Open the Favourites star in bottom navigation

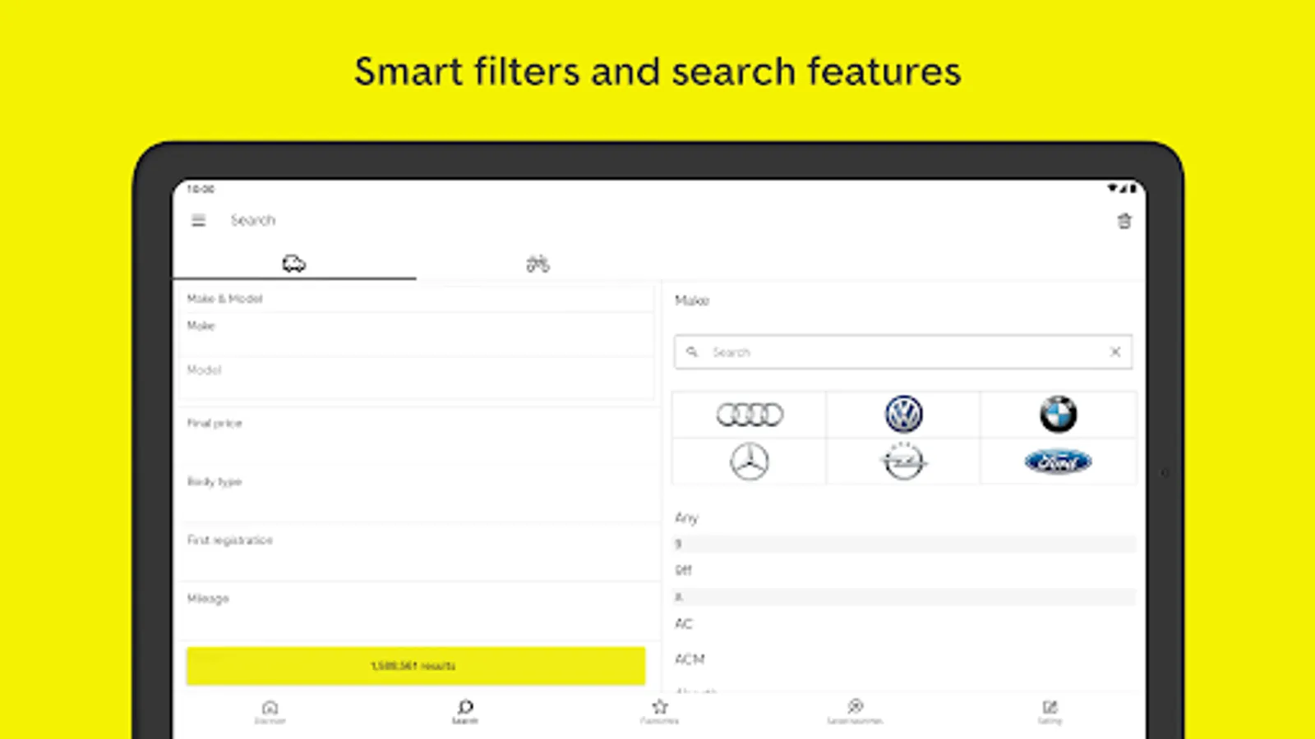pyautogui.click(x=659, y=710)
